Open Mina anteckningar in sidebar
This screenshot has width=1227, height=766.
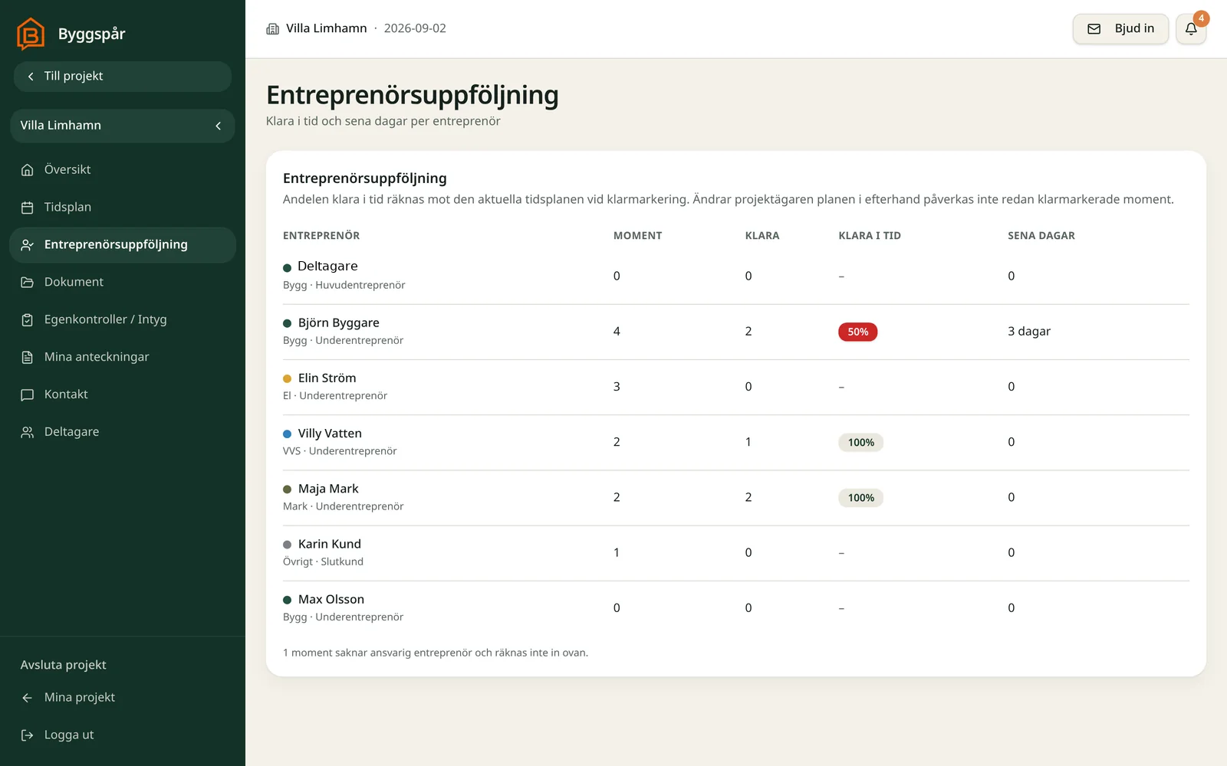123,358
